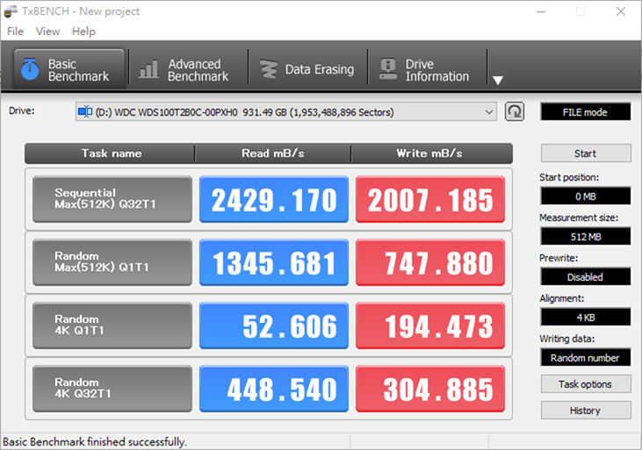Open the View menu
Viewport: 642px width, 450px height.
pyautogui.click(x=47, y=32)
